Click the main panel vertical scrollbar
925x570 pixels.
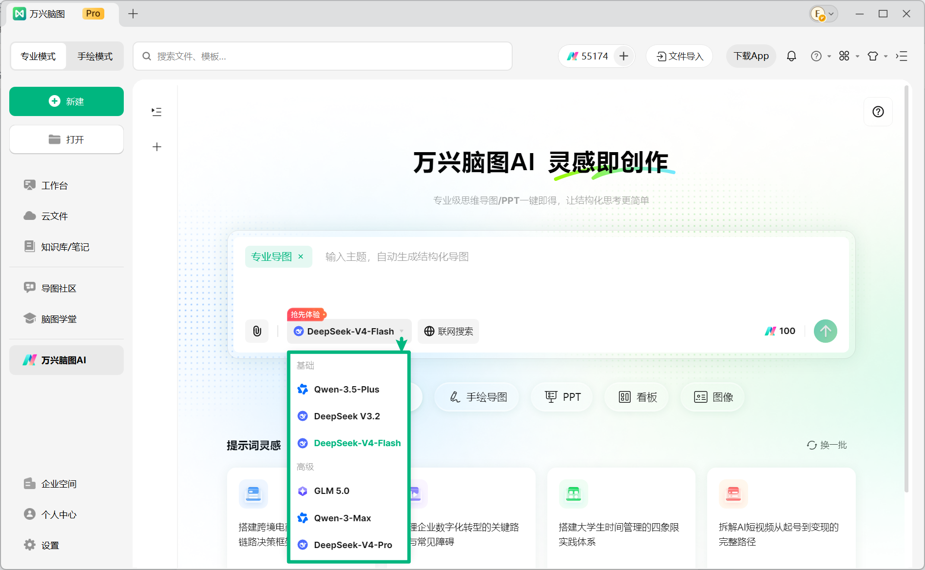[x=906, y=289]
